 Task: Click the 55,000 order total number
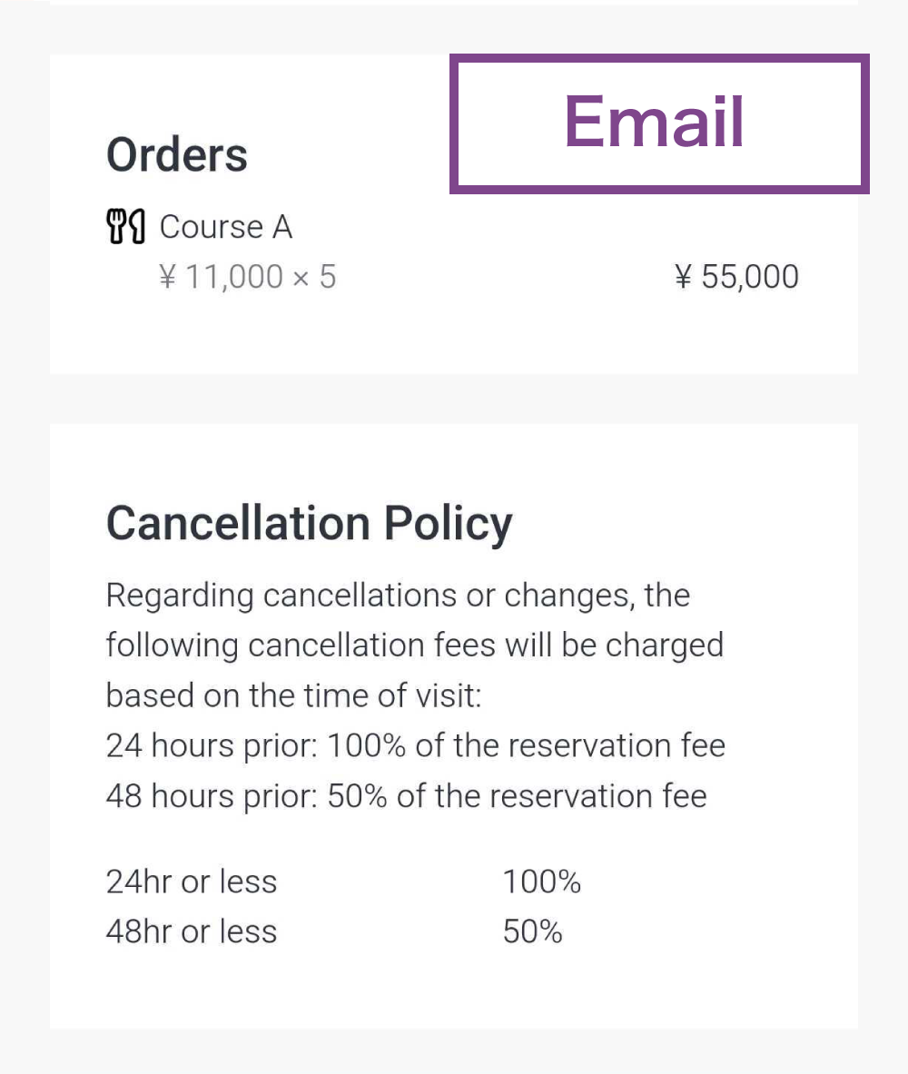750,277
